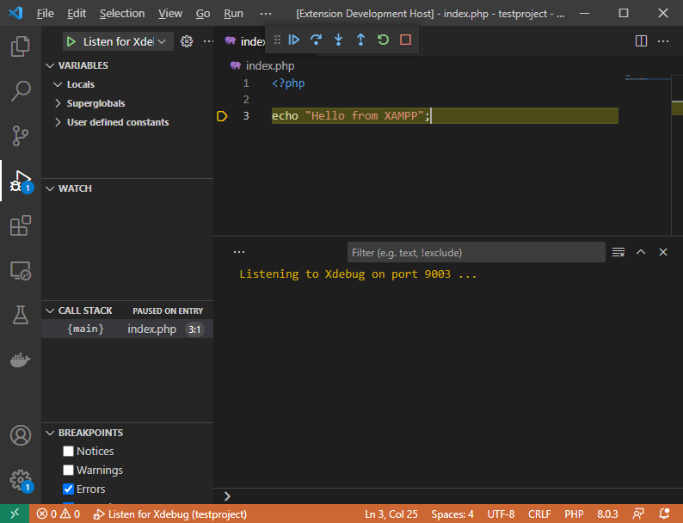Collapse the BREAKPOINTS section

(50, 433)
